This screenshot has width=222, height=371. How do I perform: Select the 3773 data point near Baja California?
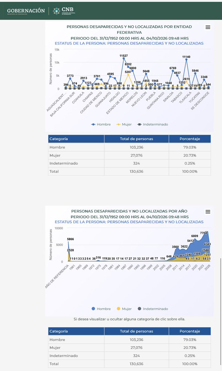pos(70,79)
